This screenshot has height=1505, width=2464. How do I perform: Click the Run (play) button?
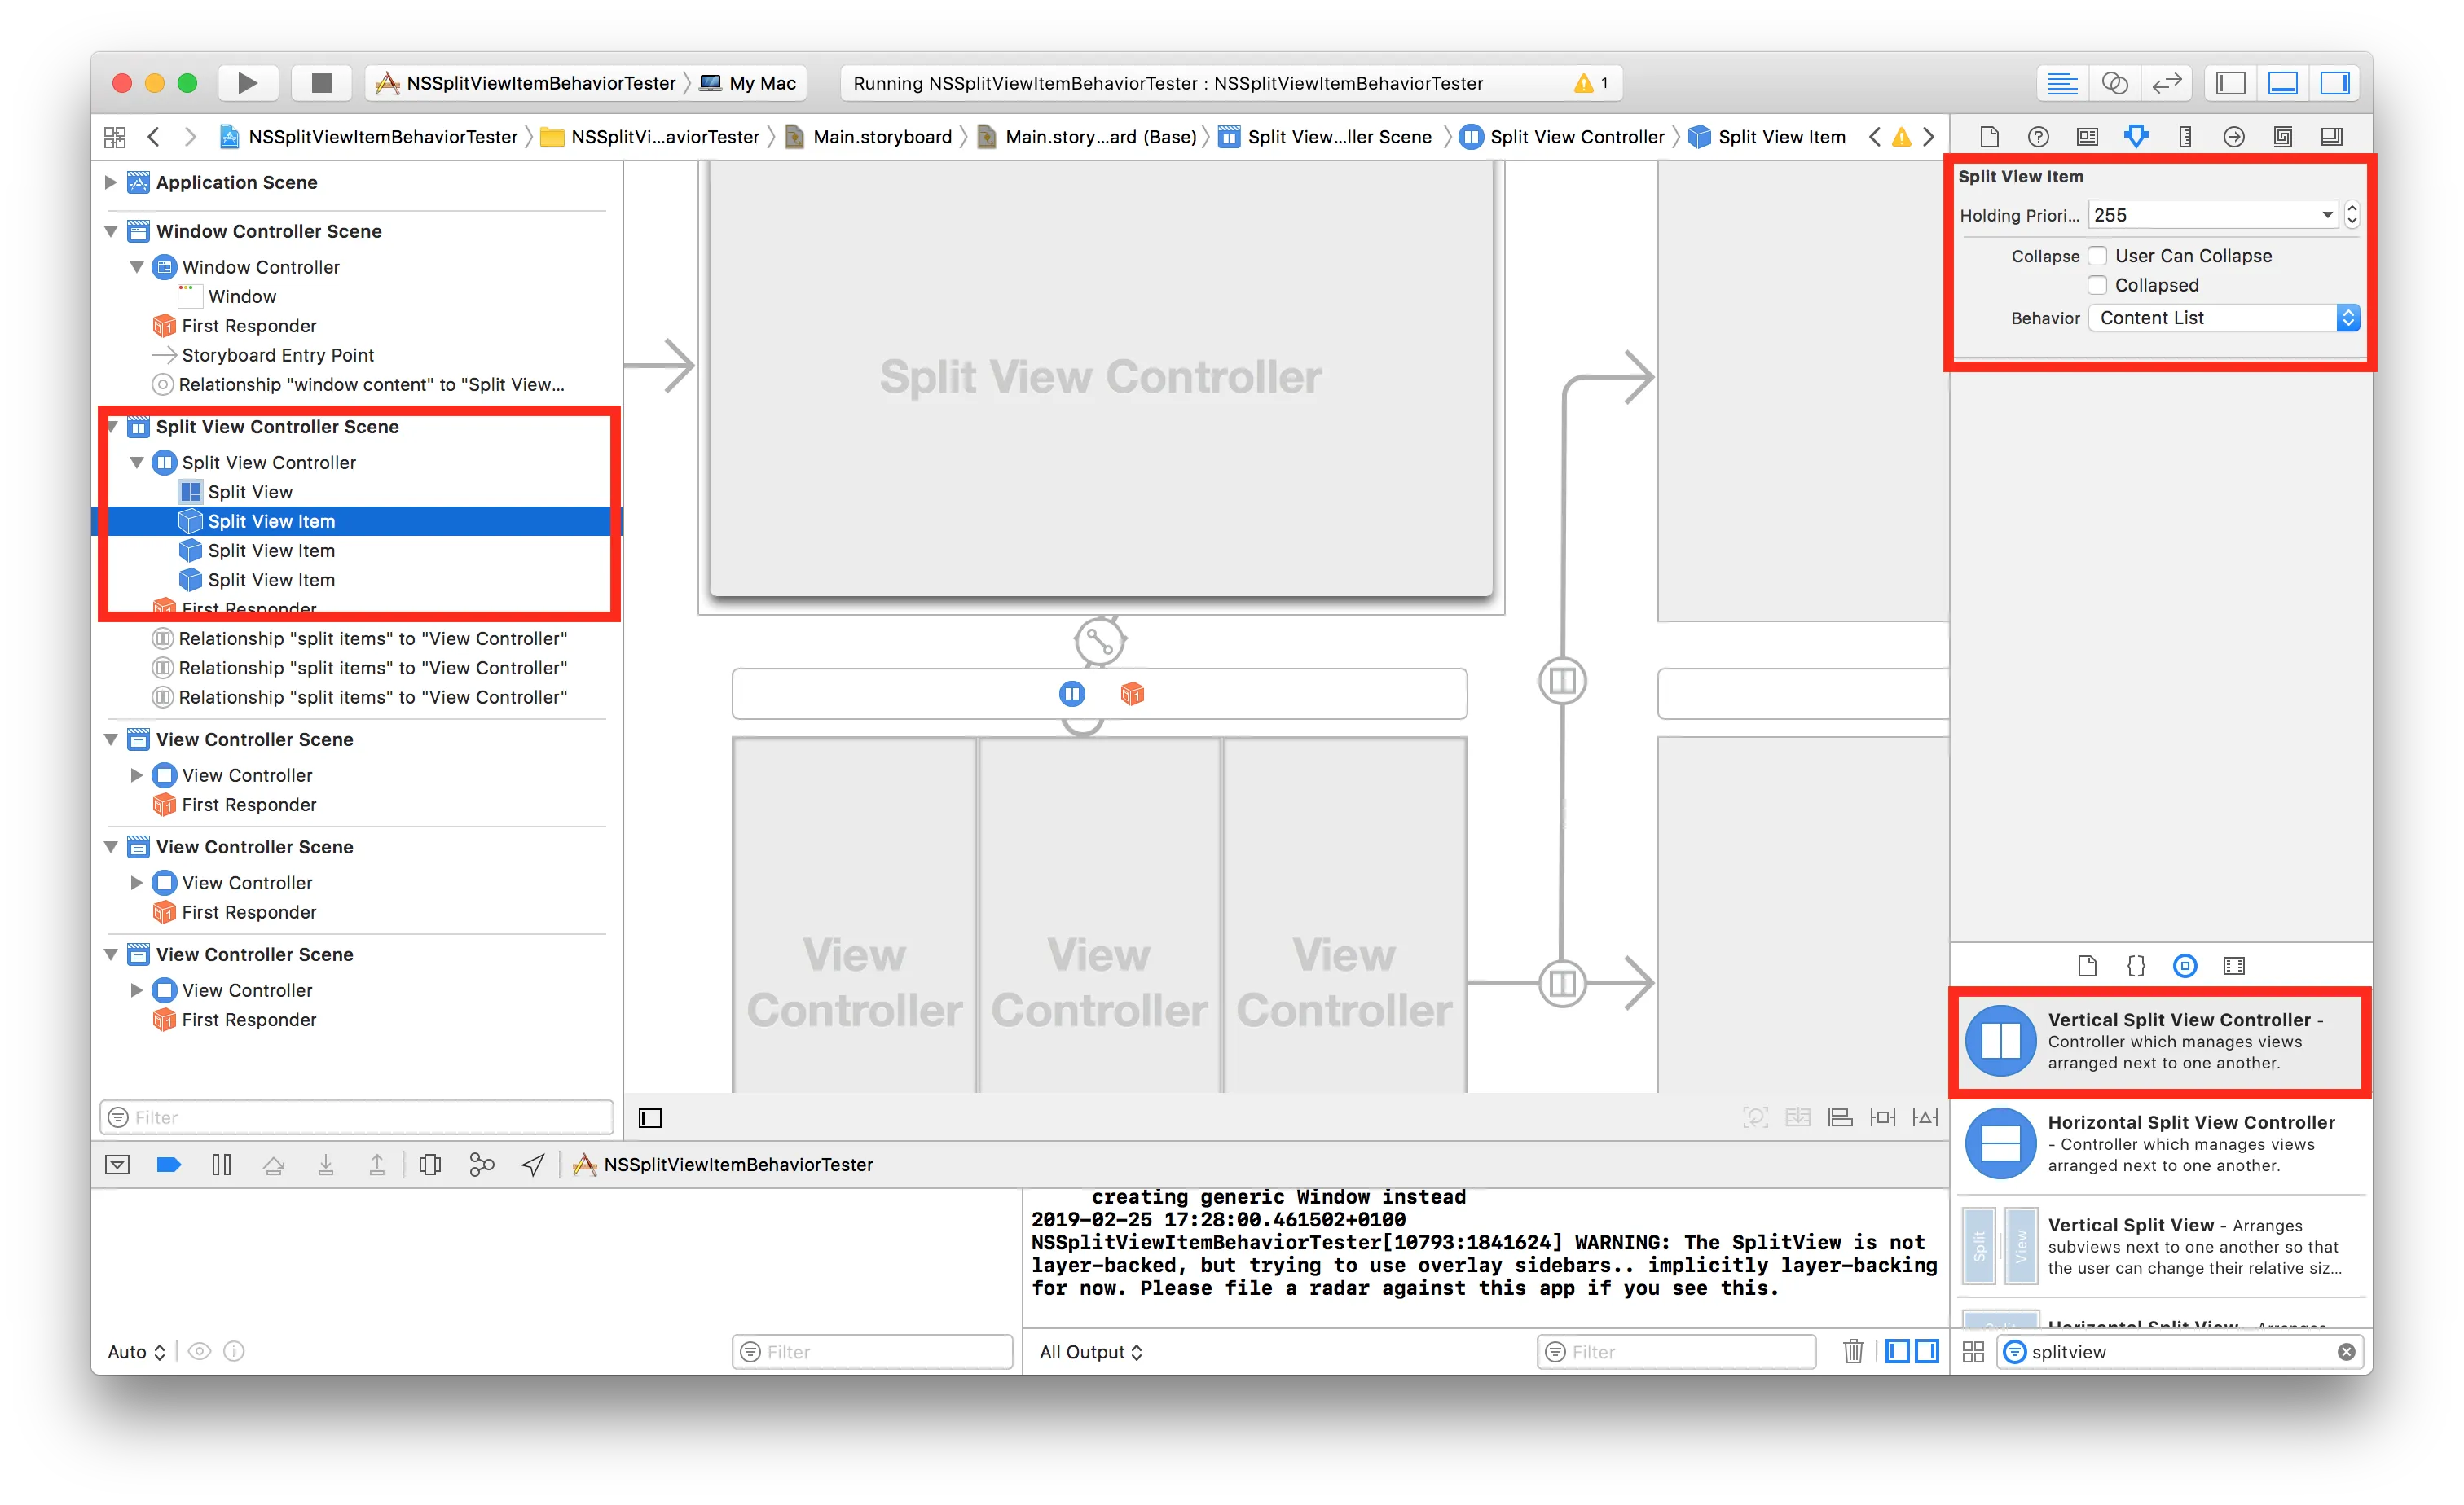coord(246,83)
